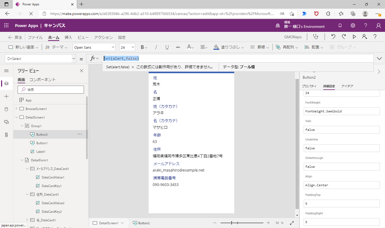Open the Fill color dropdown
The image size is (385, 228).
tap(229, 47)
